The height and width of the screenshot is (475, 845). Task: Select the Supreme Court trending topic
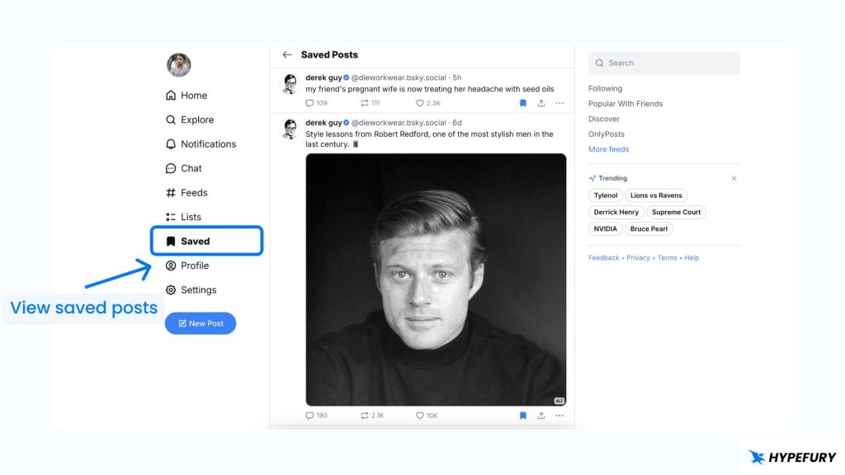(x=676, y=212)
